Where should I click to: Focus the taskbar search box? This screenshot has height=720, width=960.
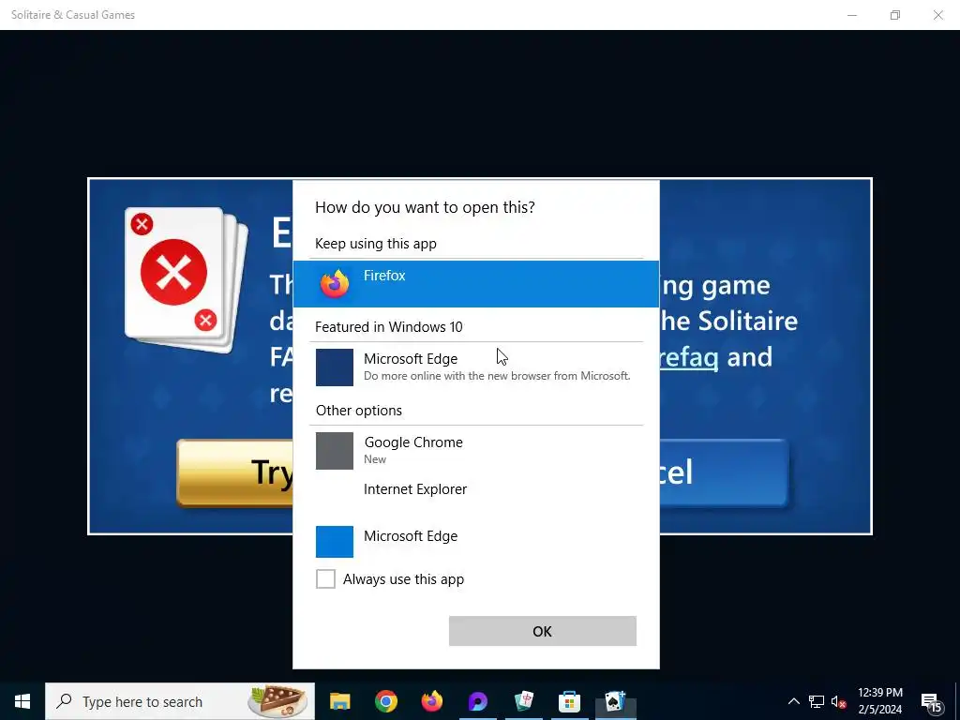pyautogui.click(x=180, y=701)
